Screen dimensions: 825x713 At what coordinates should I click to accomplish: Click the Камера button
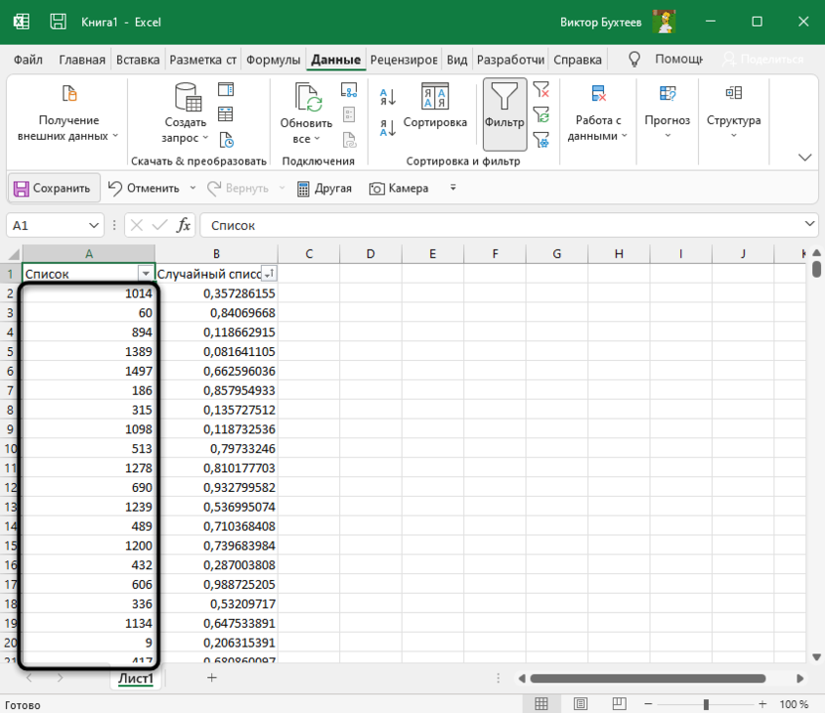tap(399, 188)
